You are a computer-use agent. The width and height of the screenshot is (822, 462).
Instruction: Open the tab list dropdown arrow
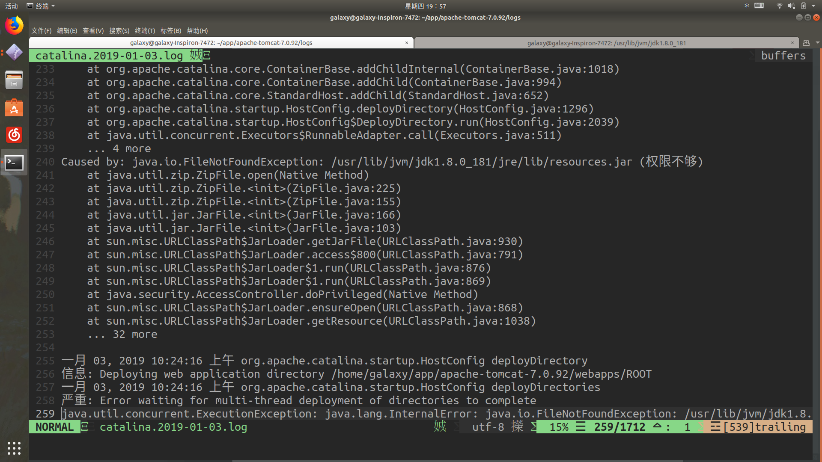[818, 43]
